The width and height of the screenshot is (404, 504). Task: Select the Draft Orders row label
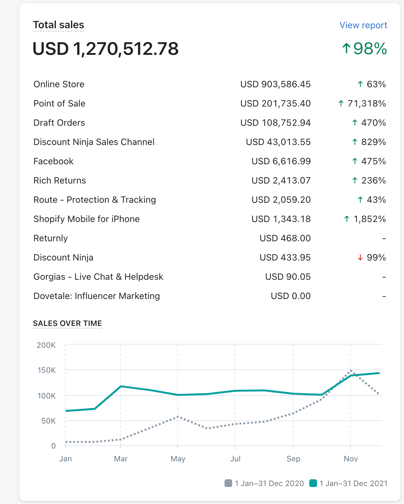pos(59,123)
